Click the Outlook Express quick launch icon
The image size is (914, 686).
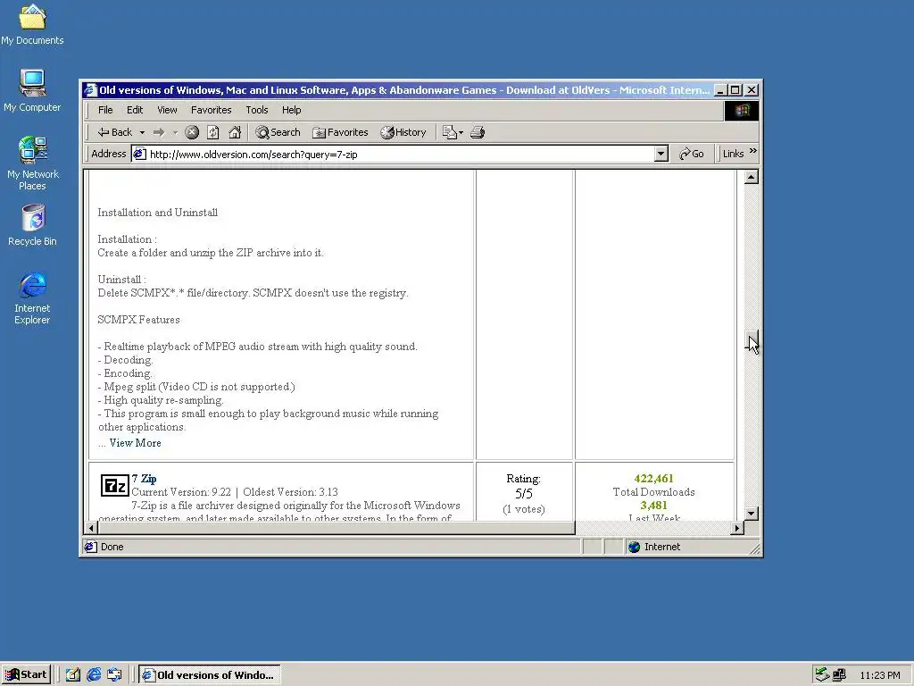point(114,675)
